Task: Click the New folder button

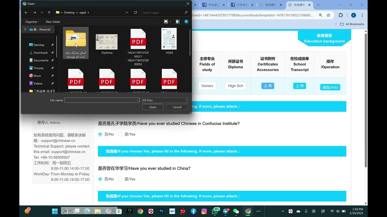Action: pos(53,22)
